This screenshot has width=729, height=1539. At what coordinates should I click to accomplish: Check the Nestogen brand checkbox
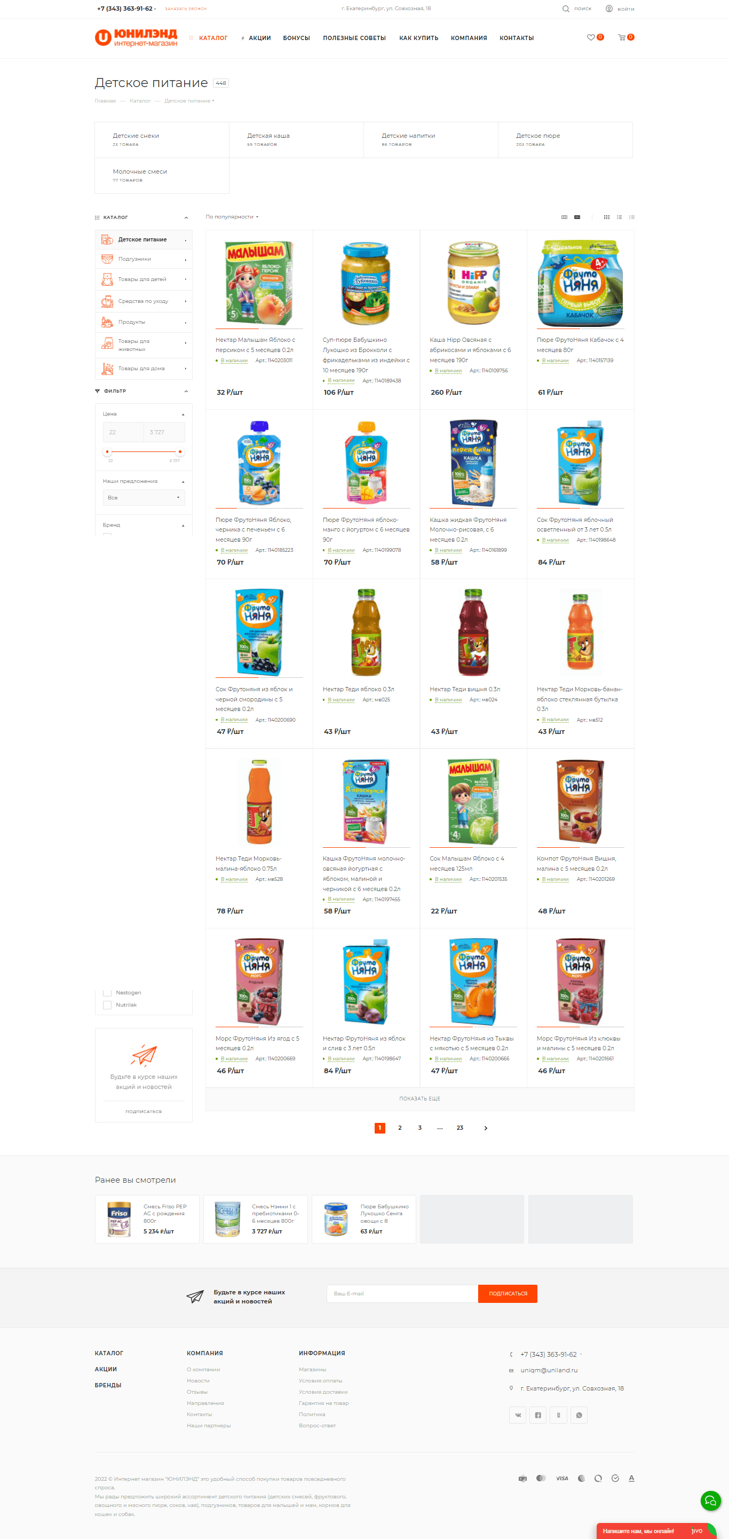point(107,993)
